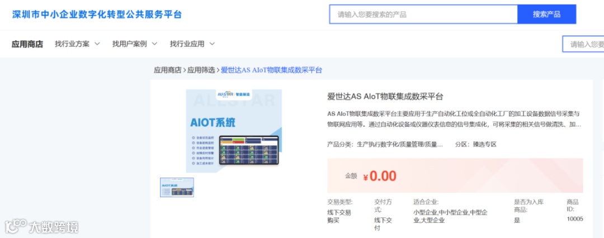Click the 搜索产品 button
Screen dimensions: 604x238
coord(546,15)
